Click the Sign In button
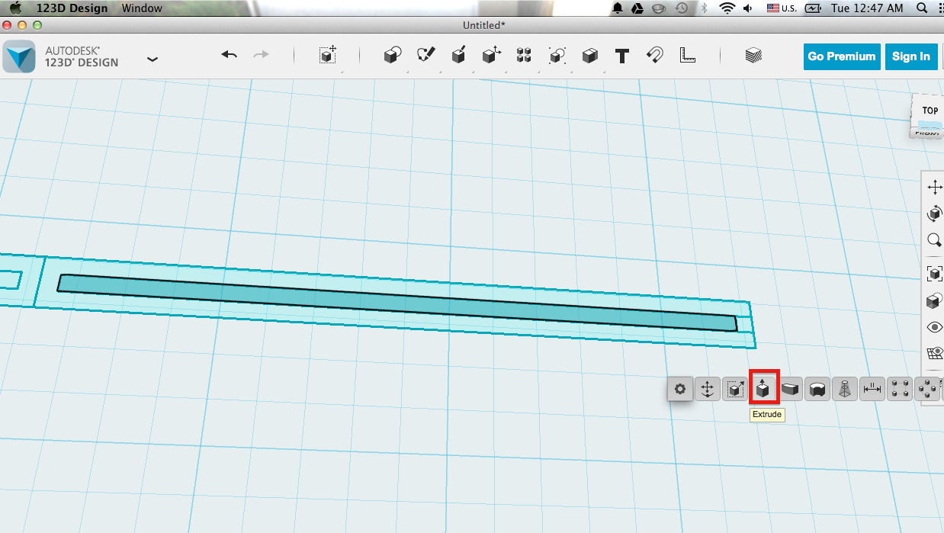This screenshot has width=944, height=533. pos(911,56)
